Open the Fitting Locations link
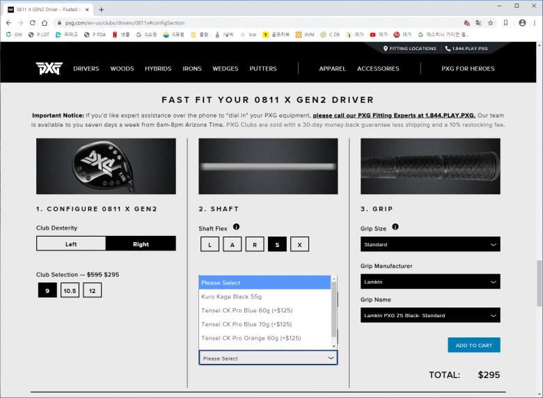This screenshot has height=398, width=543. tap(410, 49)
